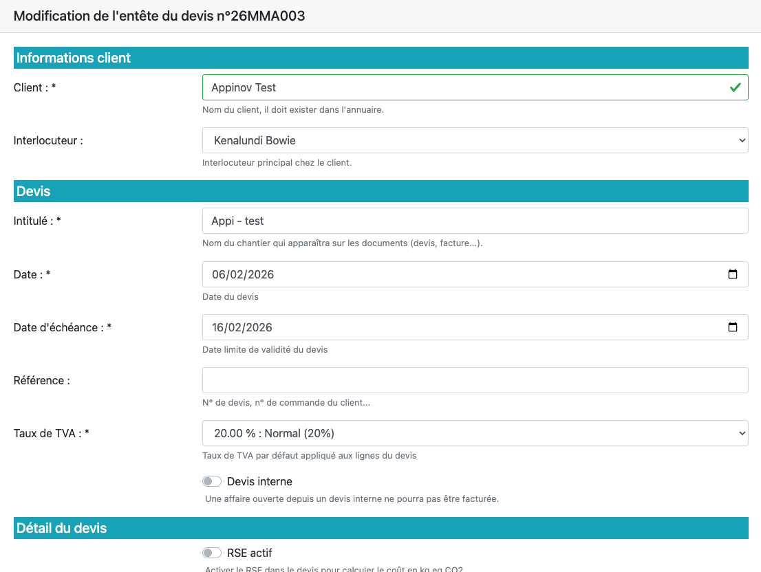Viewport: 761px width, 572px height.
Task: Click the "Taux de TVA : *" field label
Action: coord(52,433)
